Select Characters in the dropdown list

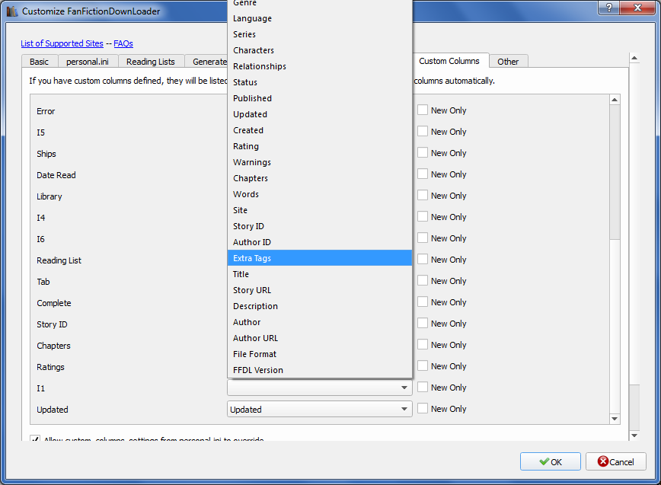(x=320, y=50)
